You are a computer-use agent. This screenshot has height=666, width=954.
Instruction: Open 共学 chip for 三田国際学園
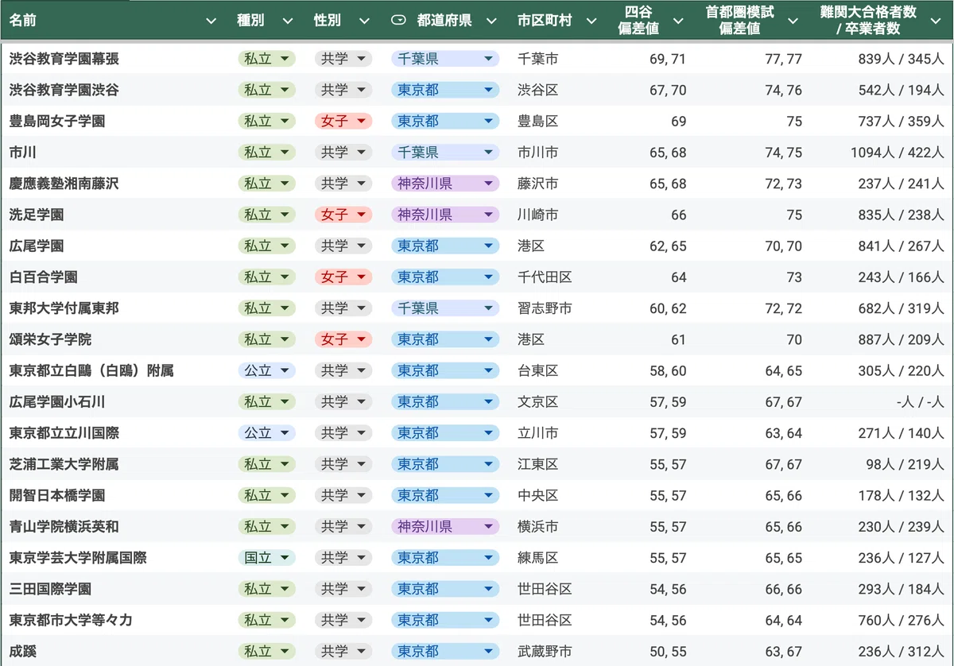coord(343,589)
